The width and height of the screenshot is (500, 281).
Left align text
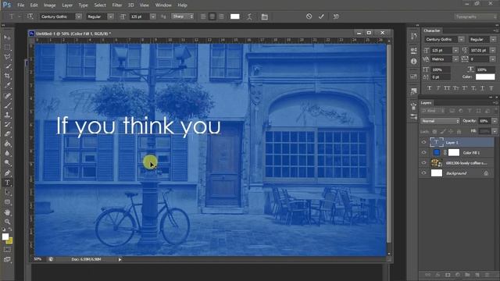[x=203, y=16]
